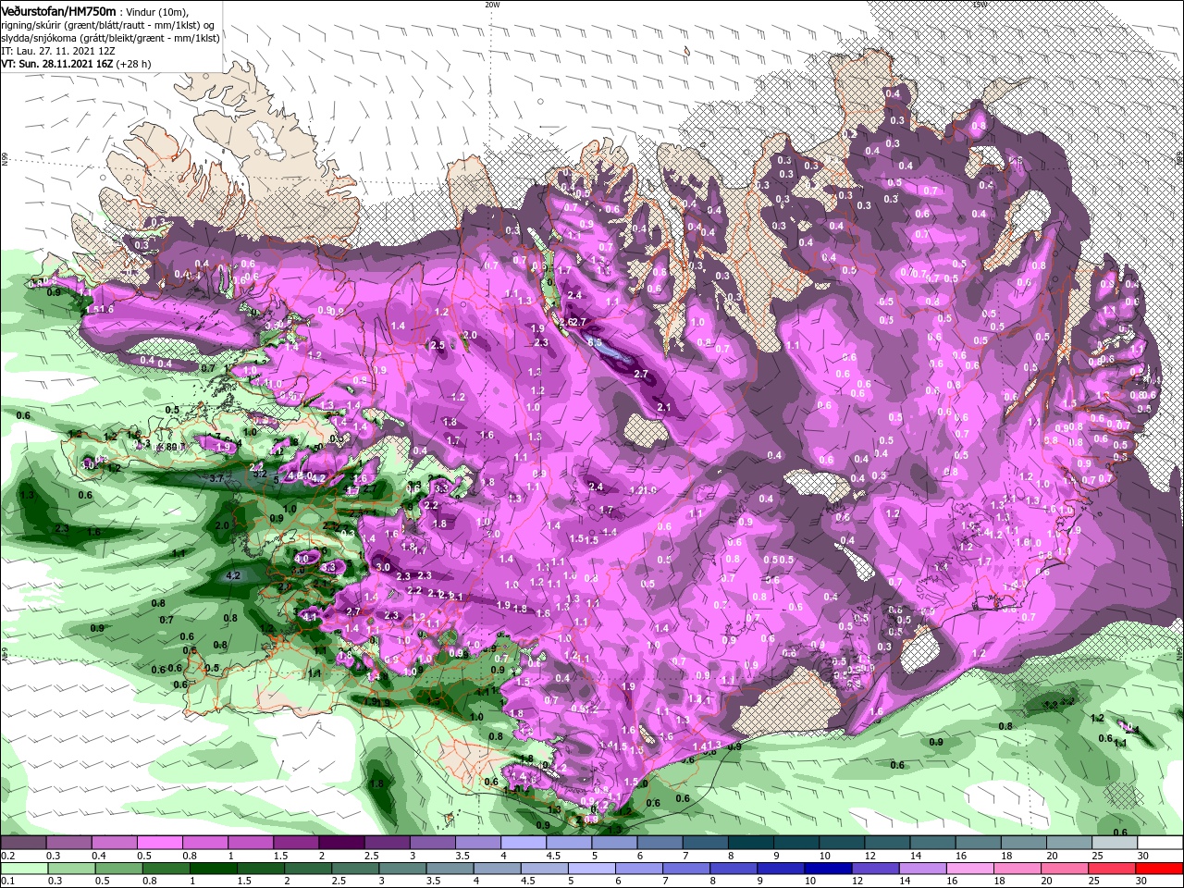The width and height of the screenshot is (1184, 888).
Task: Click the 'rigning/skúrir' description line
Action: 109,24
